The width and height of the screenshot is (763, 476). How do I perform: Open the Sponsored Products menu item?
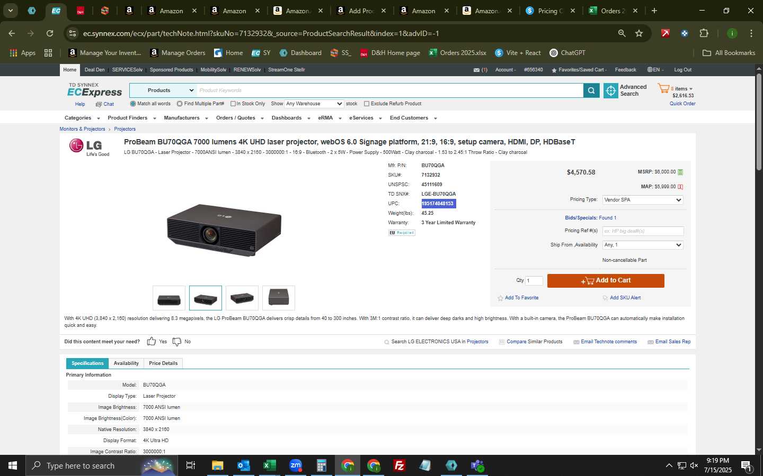(171, 70)
